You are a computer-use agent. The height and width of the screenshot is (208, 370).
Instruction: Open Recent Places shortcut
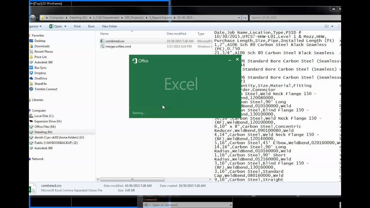click(44, 51)
